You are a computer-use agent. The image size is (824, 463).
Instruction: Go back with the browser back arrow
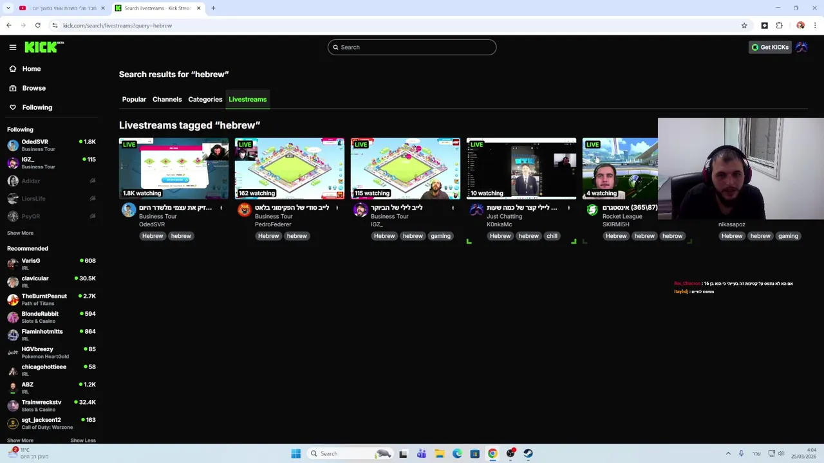pyautogui.click(x=9, y=26)
